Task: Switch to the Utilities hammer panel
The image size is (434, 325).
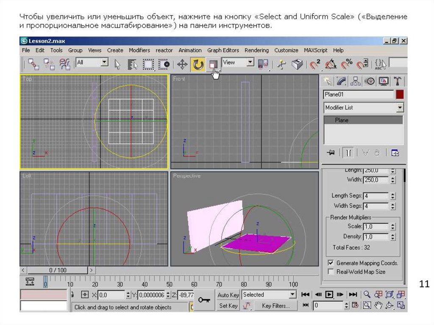Action: tap(397, 81)
